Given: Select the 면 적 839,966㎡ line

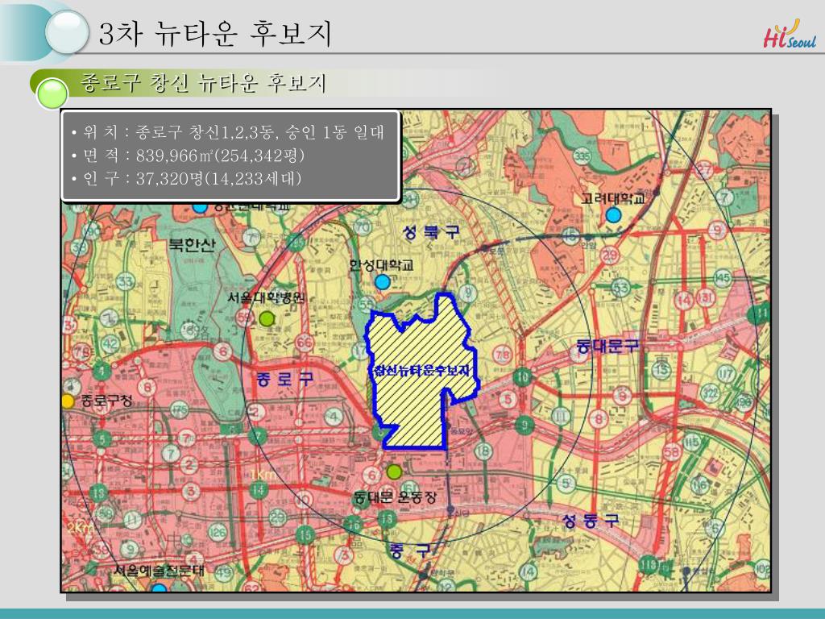Looking at the screenshot, I should click(188, 156).
